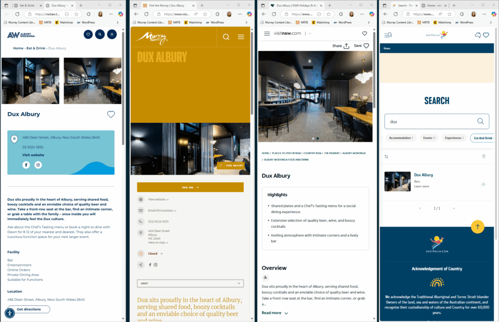
Task: Click View Gallery button on Murray image
Action: click(x=231, y=165)
